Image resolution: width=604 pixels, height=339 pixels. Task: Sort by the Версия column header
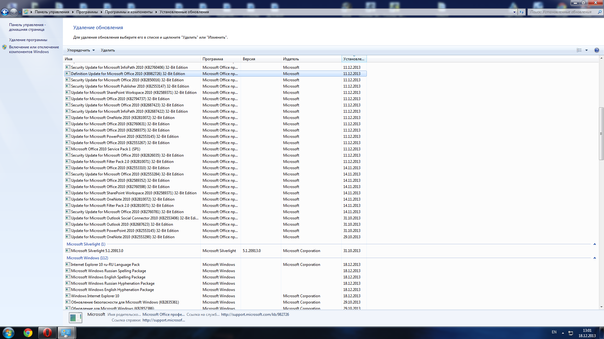coord(261,59)
